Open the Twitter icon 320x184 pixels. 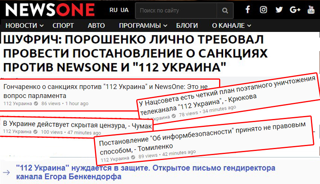tap(279, 10)
